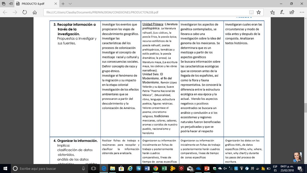Open Word from taskbar

click(x=147, y=168)
